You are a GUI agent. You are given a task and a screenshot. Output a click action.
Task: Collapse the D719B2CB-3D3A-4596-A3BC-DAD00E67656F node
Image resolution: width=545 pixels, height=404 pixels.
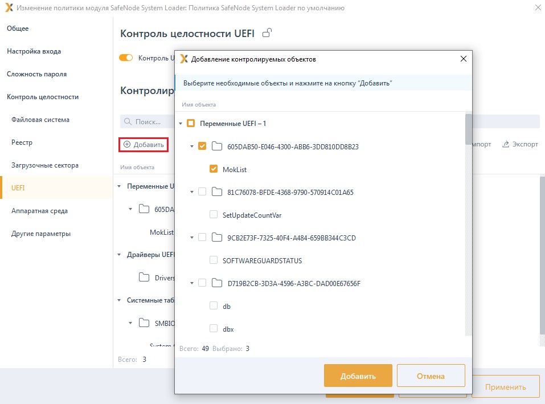pos(192,283)
